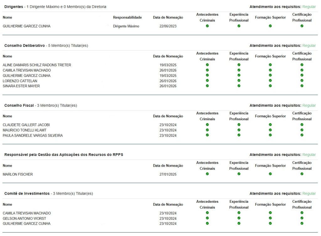Select the name MARLON FISCHER

pos(18,174)
